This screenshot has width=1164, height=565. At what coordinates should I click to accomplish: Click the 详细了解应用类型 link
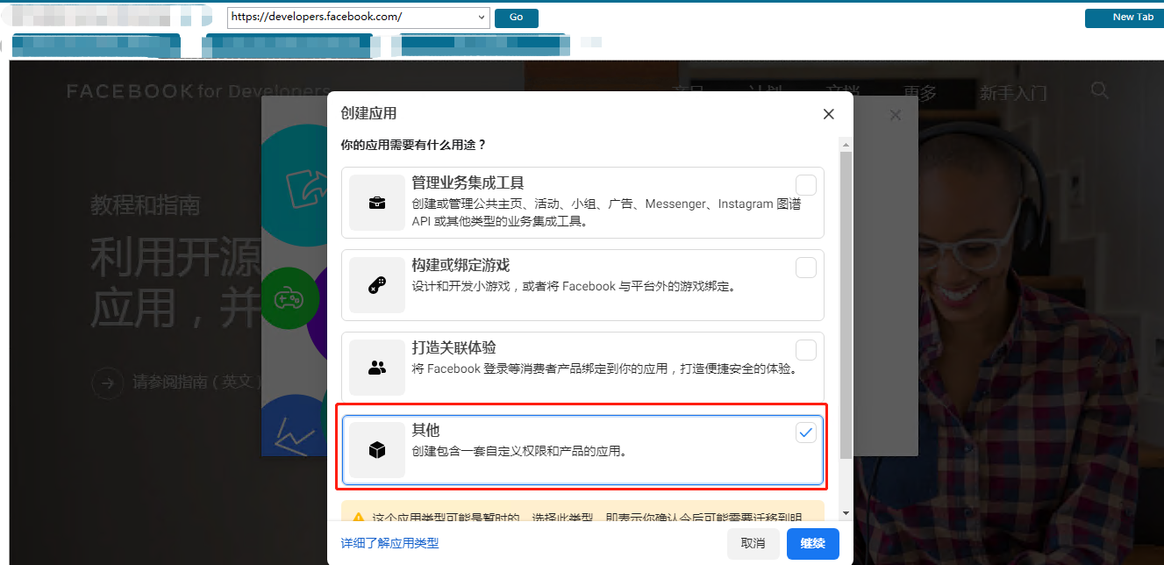[x=389, y=544]
